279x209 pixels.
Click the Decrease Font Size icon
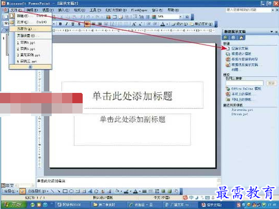[141, 24]
